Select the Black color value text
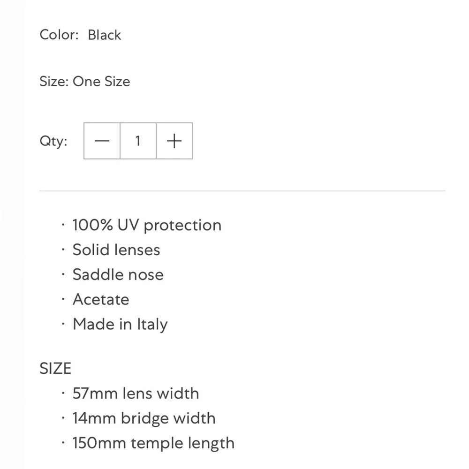 [x=105, y=35]
